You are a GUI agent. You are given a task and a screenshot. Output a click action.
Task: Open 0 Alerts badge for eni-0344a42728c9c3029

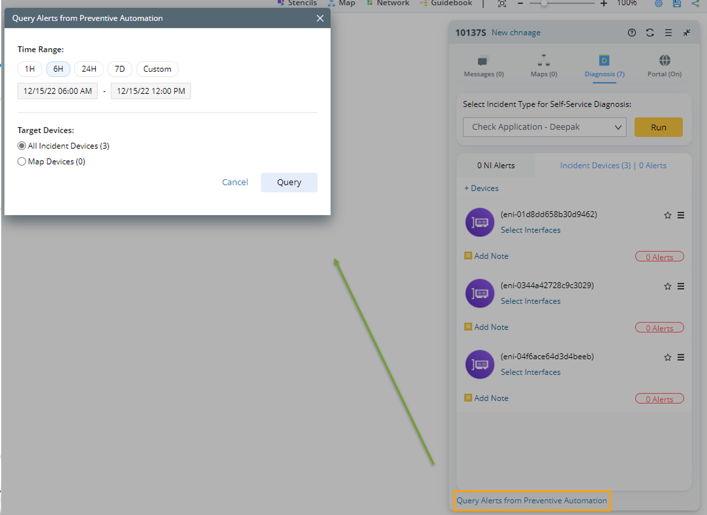click(659, 328)
